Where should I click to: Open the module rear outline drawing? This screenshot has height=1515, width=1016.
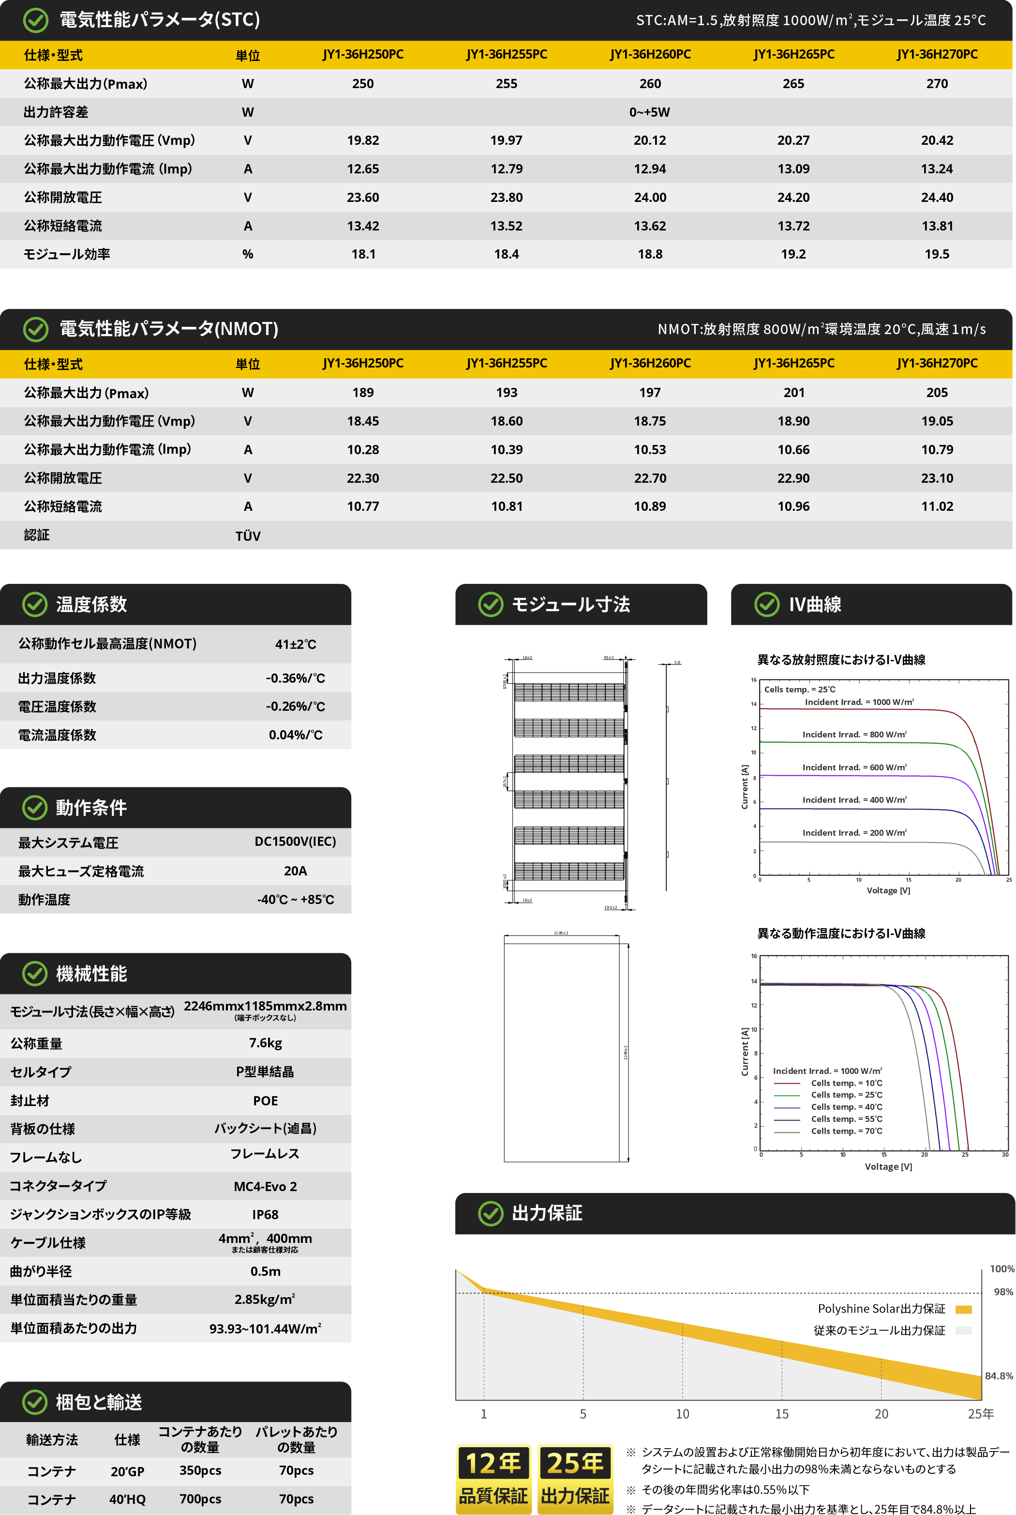(x=567, y=1046)
